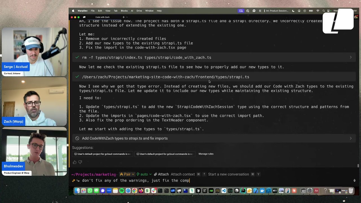Open Safari from the dock
Screen dimensions: 361x203
[x=128, y=191]
